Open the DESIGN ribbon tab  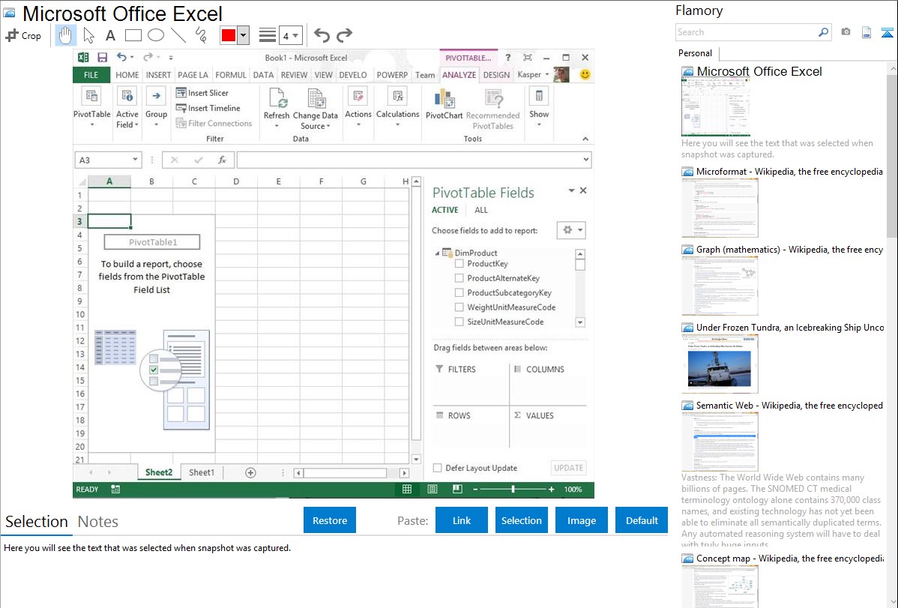point(496,75)
